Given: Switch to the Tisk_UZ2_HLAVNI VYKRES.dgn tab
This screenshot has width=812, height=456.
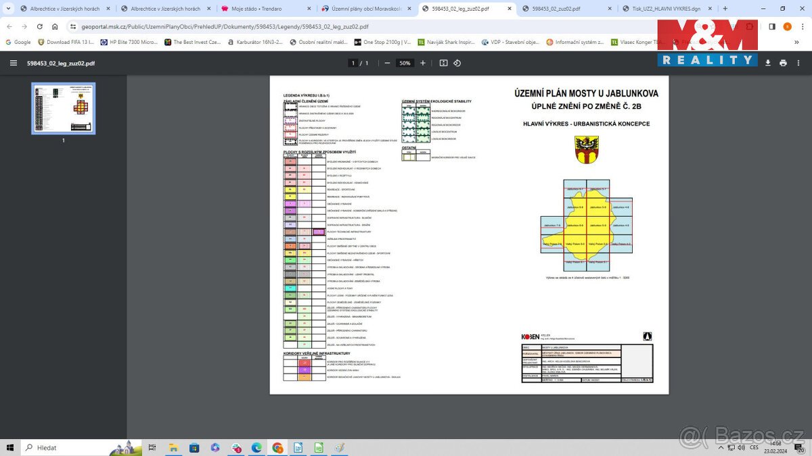Looking at the screenshot, I should pyautogui.click(x=667, y=9).
